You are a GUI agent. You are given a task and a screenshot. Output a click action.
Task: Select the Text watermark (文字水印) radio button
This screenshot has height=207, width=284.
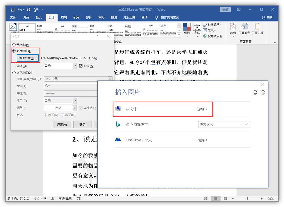point(14,73)
